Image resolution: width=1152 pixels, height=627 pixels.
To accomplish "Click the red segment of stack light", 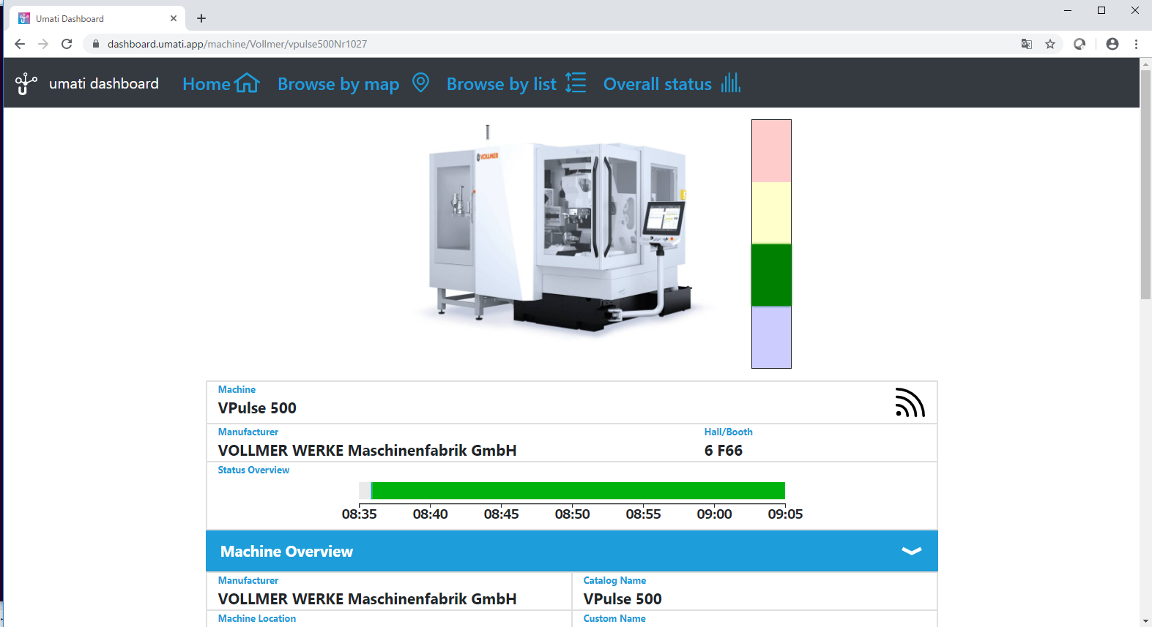I will (771, 151).
